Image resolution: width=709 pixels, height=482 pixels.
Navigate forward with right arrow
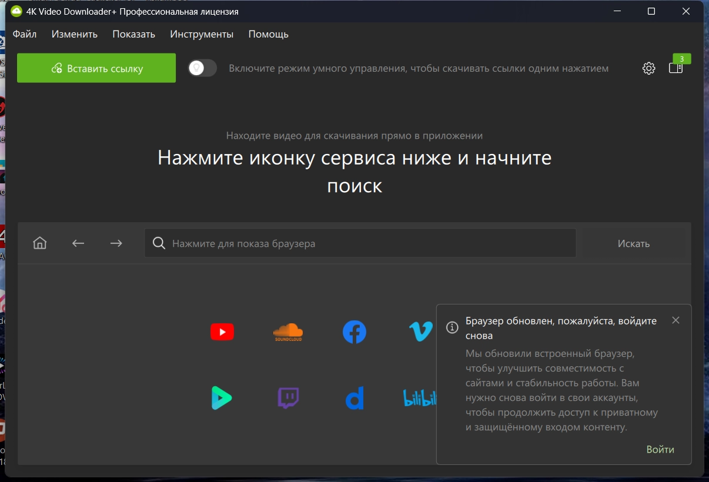click(x=116, y=243)
